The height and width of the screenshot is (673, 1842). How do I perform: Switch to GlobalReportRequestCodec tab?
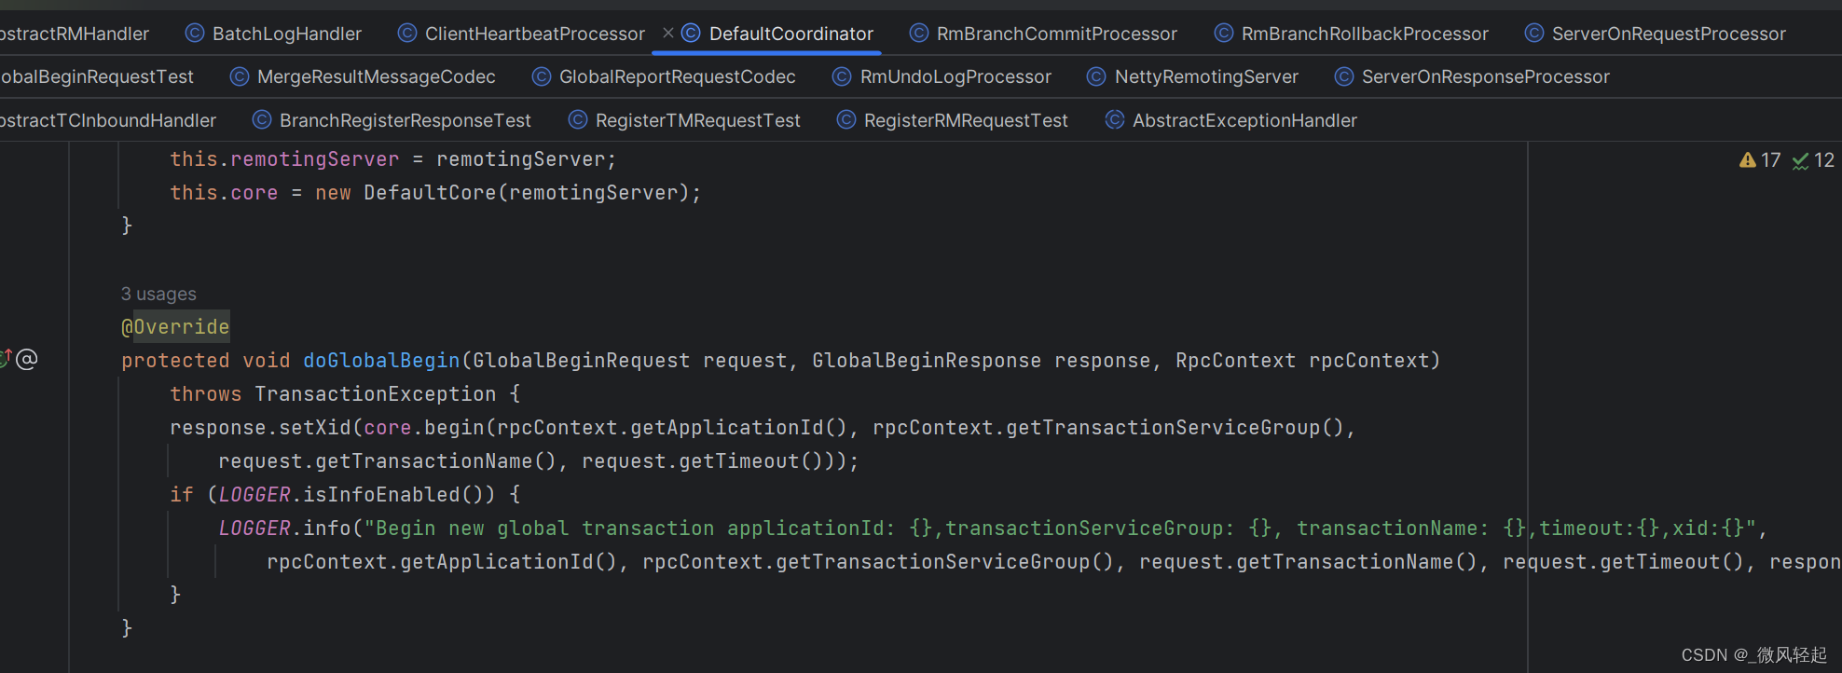pos(664,76)
